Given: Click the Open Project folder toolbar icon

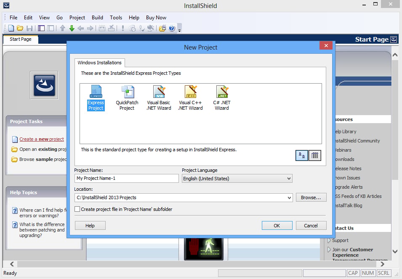Looking at the screenshot, I should pyautogui.click(x=20, y=28).
